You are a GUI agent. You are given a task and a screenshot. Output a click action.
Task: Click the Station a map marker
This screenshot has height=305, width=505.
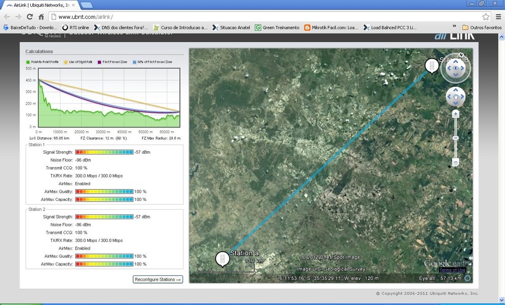222,259
